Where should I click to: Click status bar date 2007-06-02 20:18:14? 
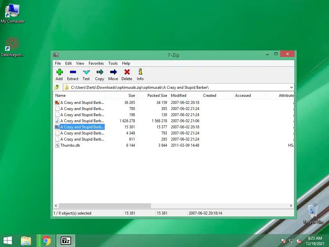pyautogui.click(x=205, y=213)
